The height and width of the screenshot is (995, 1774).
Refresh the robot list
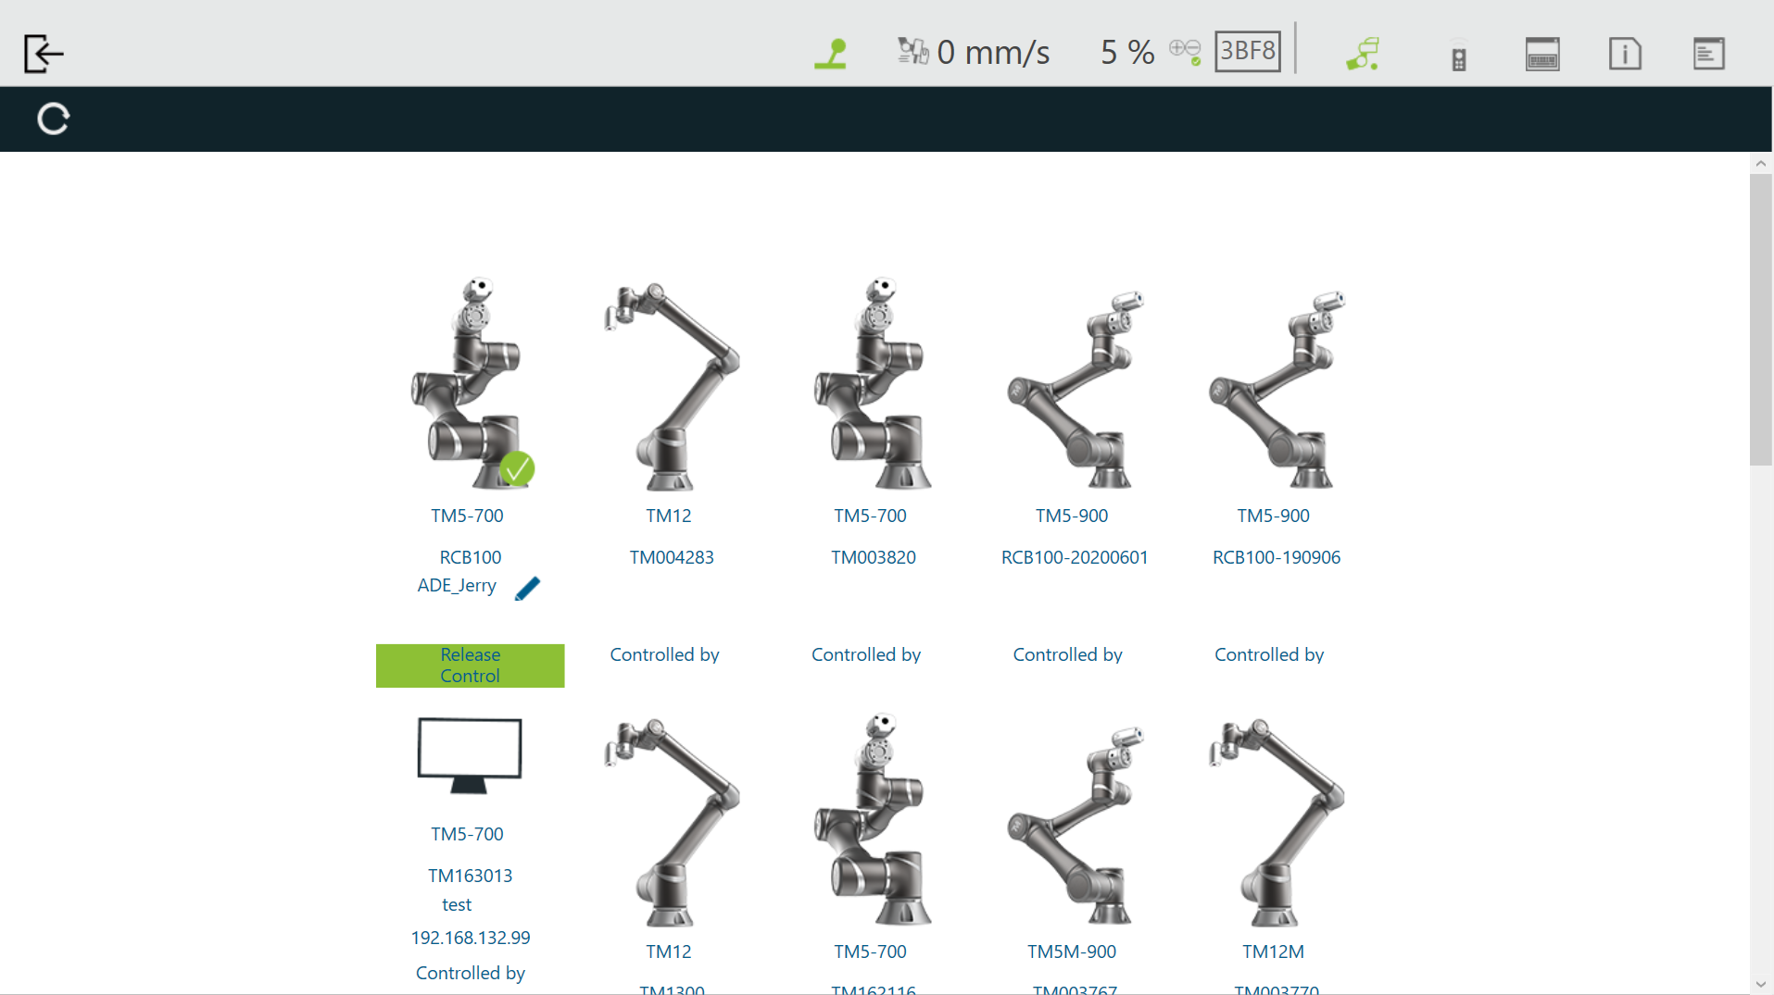[53, 118]
